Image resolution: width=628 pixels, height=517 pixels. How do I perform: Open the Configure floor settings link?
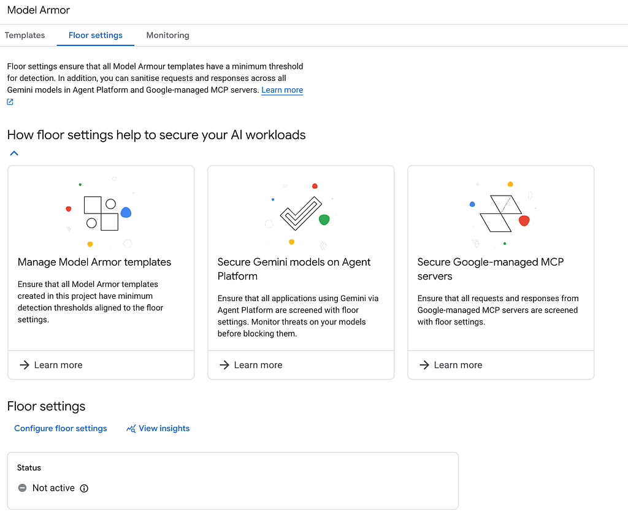pyautogui.click(x=61, y=429)
